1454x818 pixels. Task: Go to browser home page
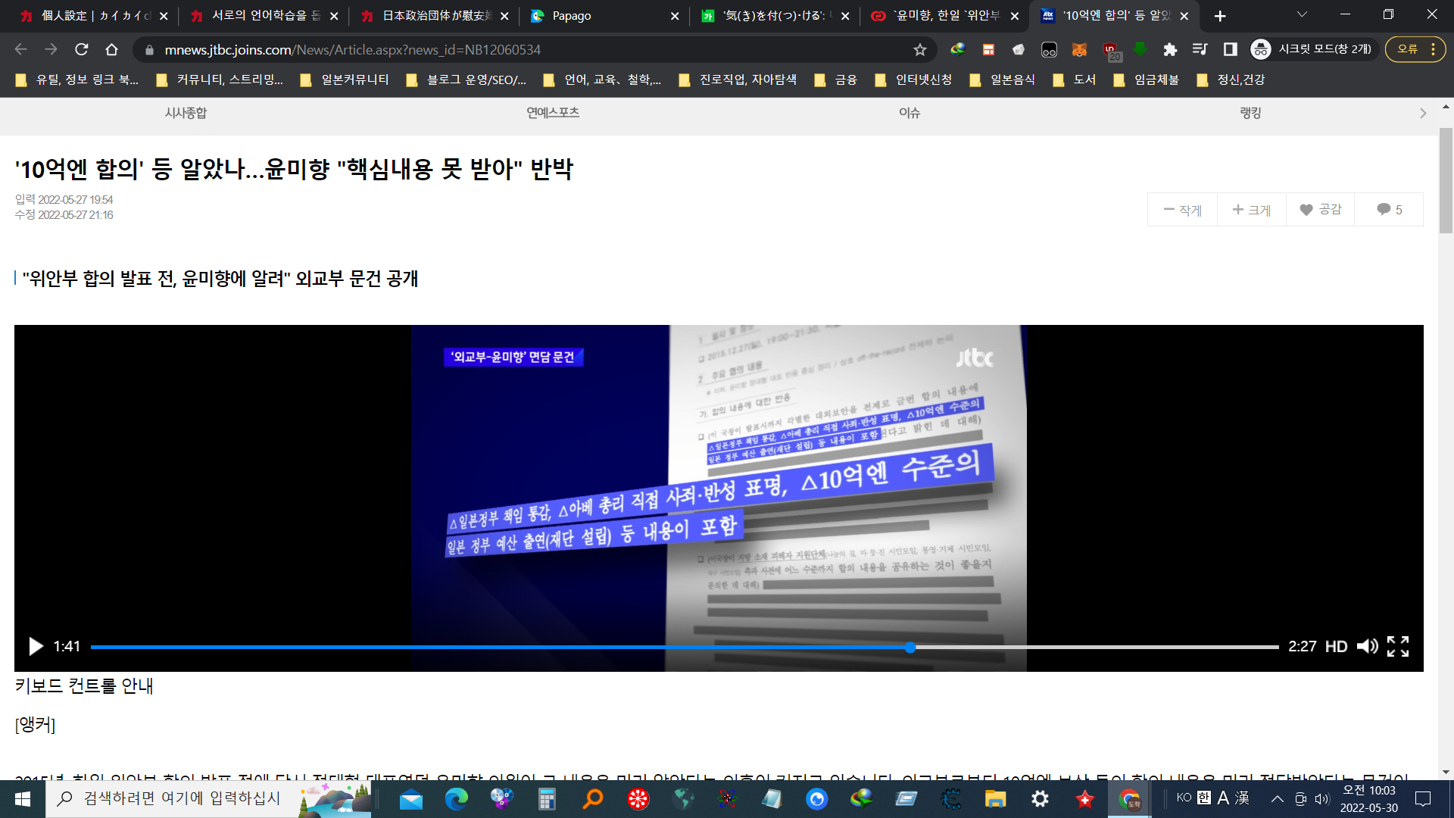point(112,50)
